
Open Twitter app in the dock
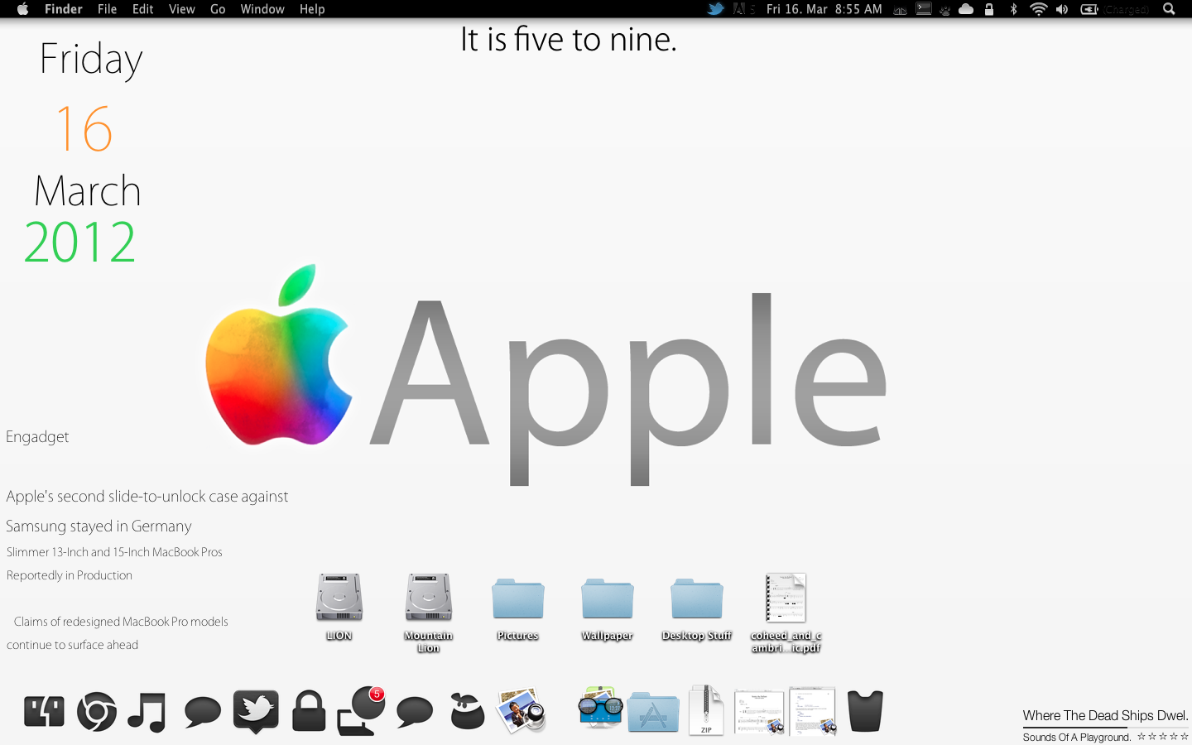pyautogui.click(x=256, y=712)
